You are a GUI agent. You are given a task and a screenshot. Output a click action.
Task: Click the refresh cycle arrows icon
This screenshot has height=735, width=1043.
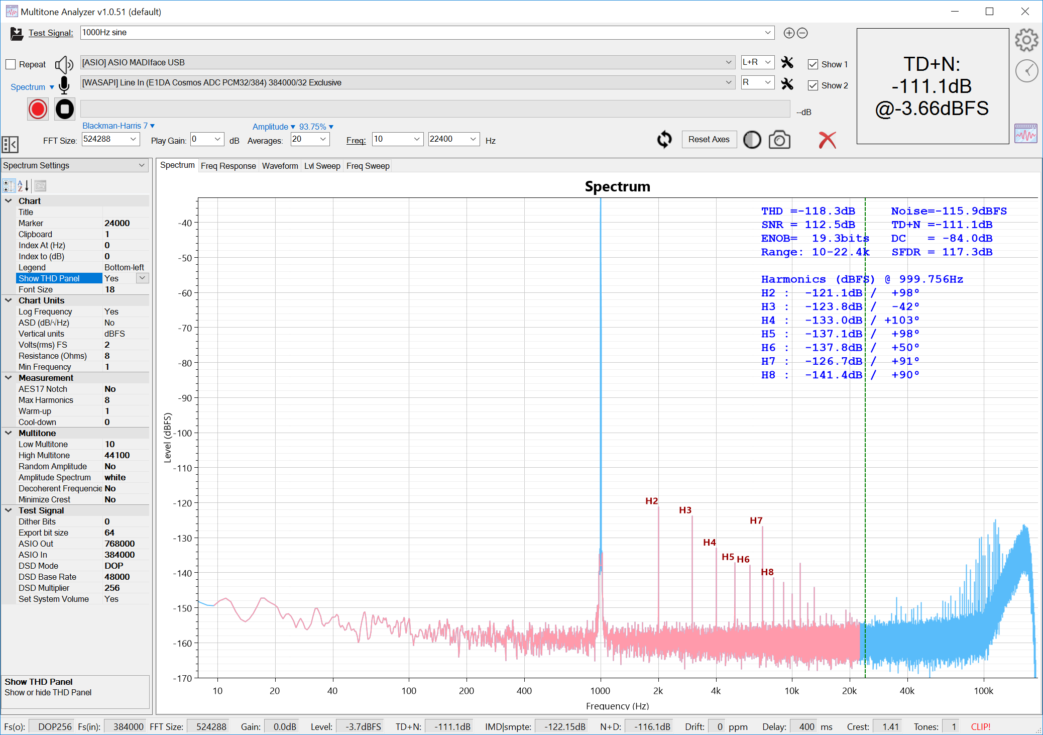pos(664,140)
